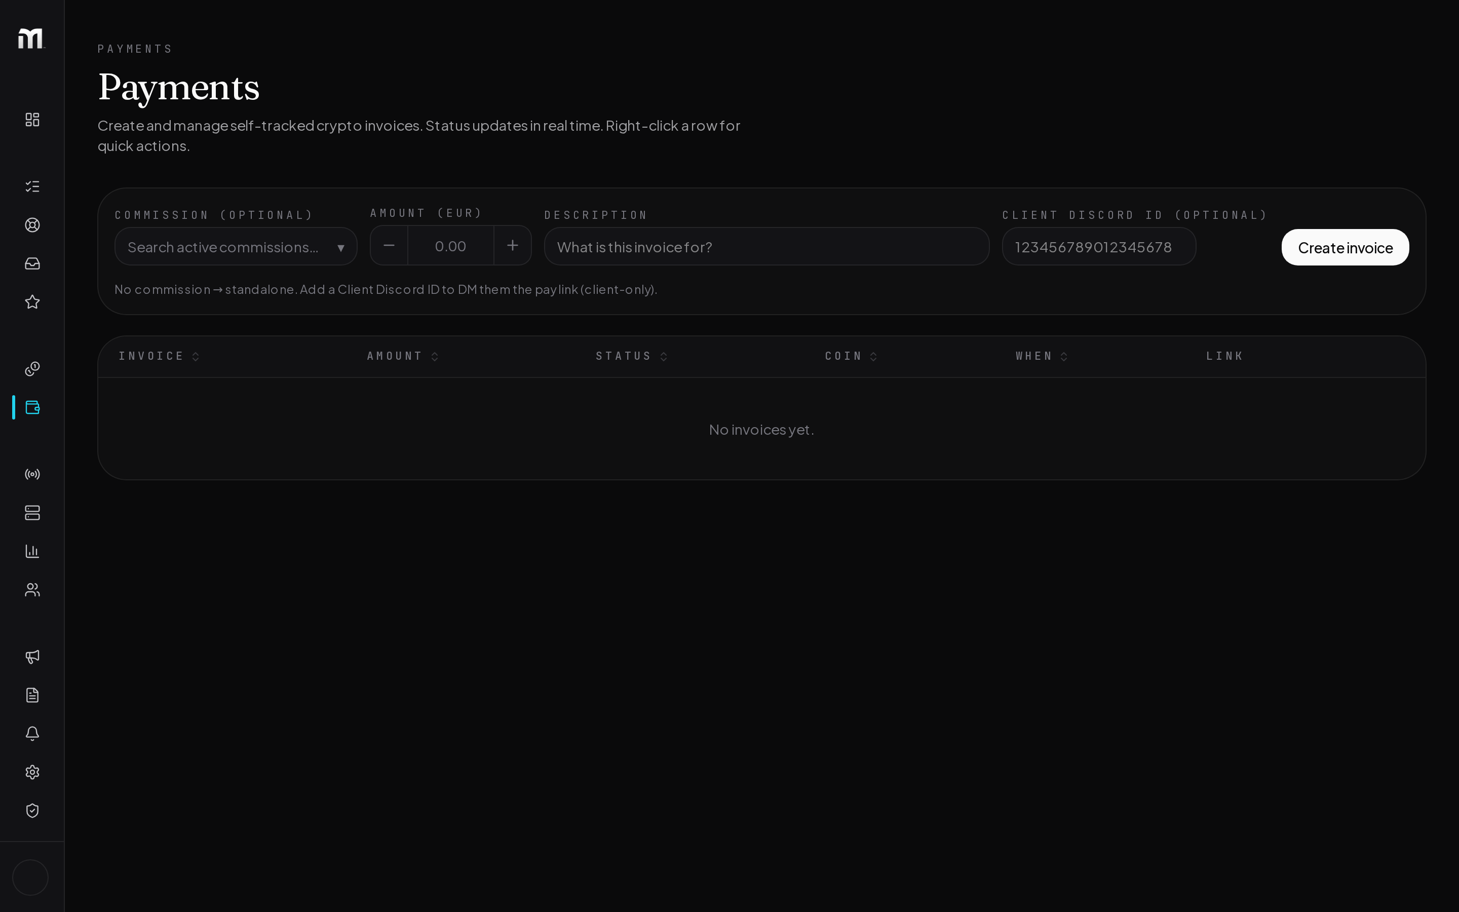
Task: Open the megaphone announcements icon
Action: (x=32, y=656)
